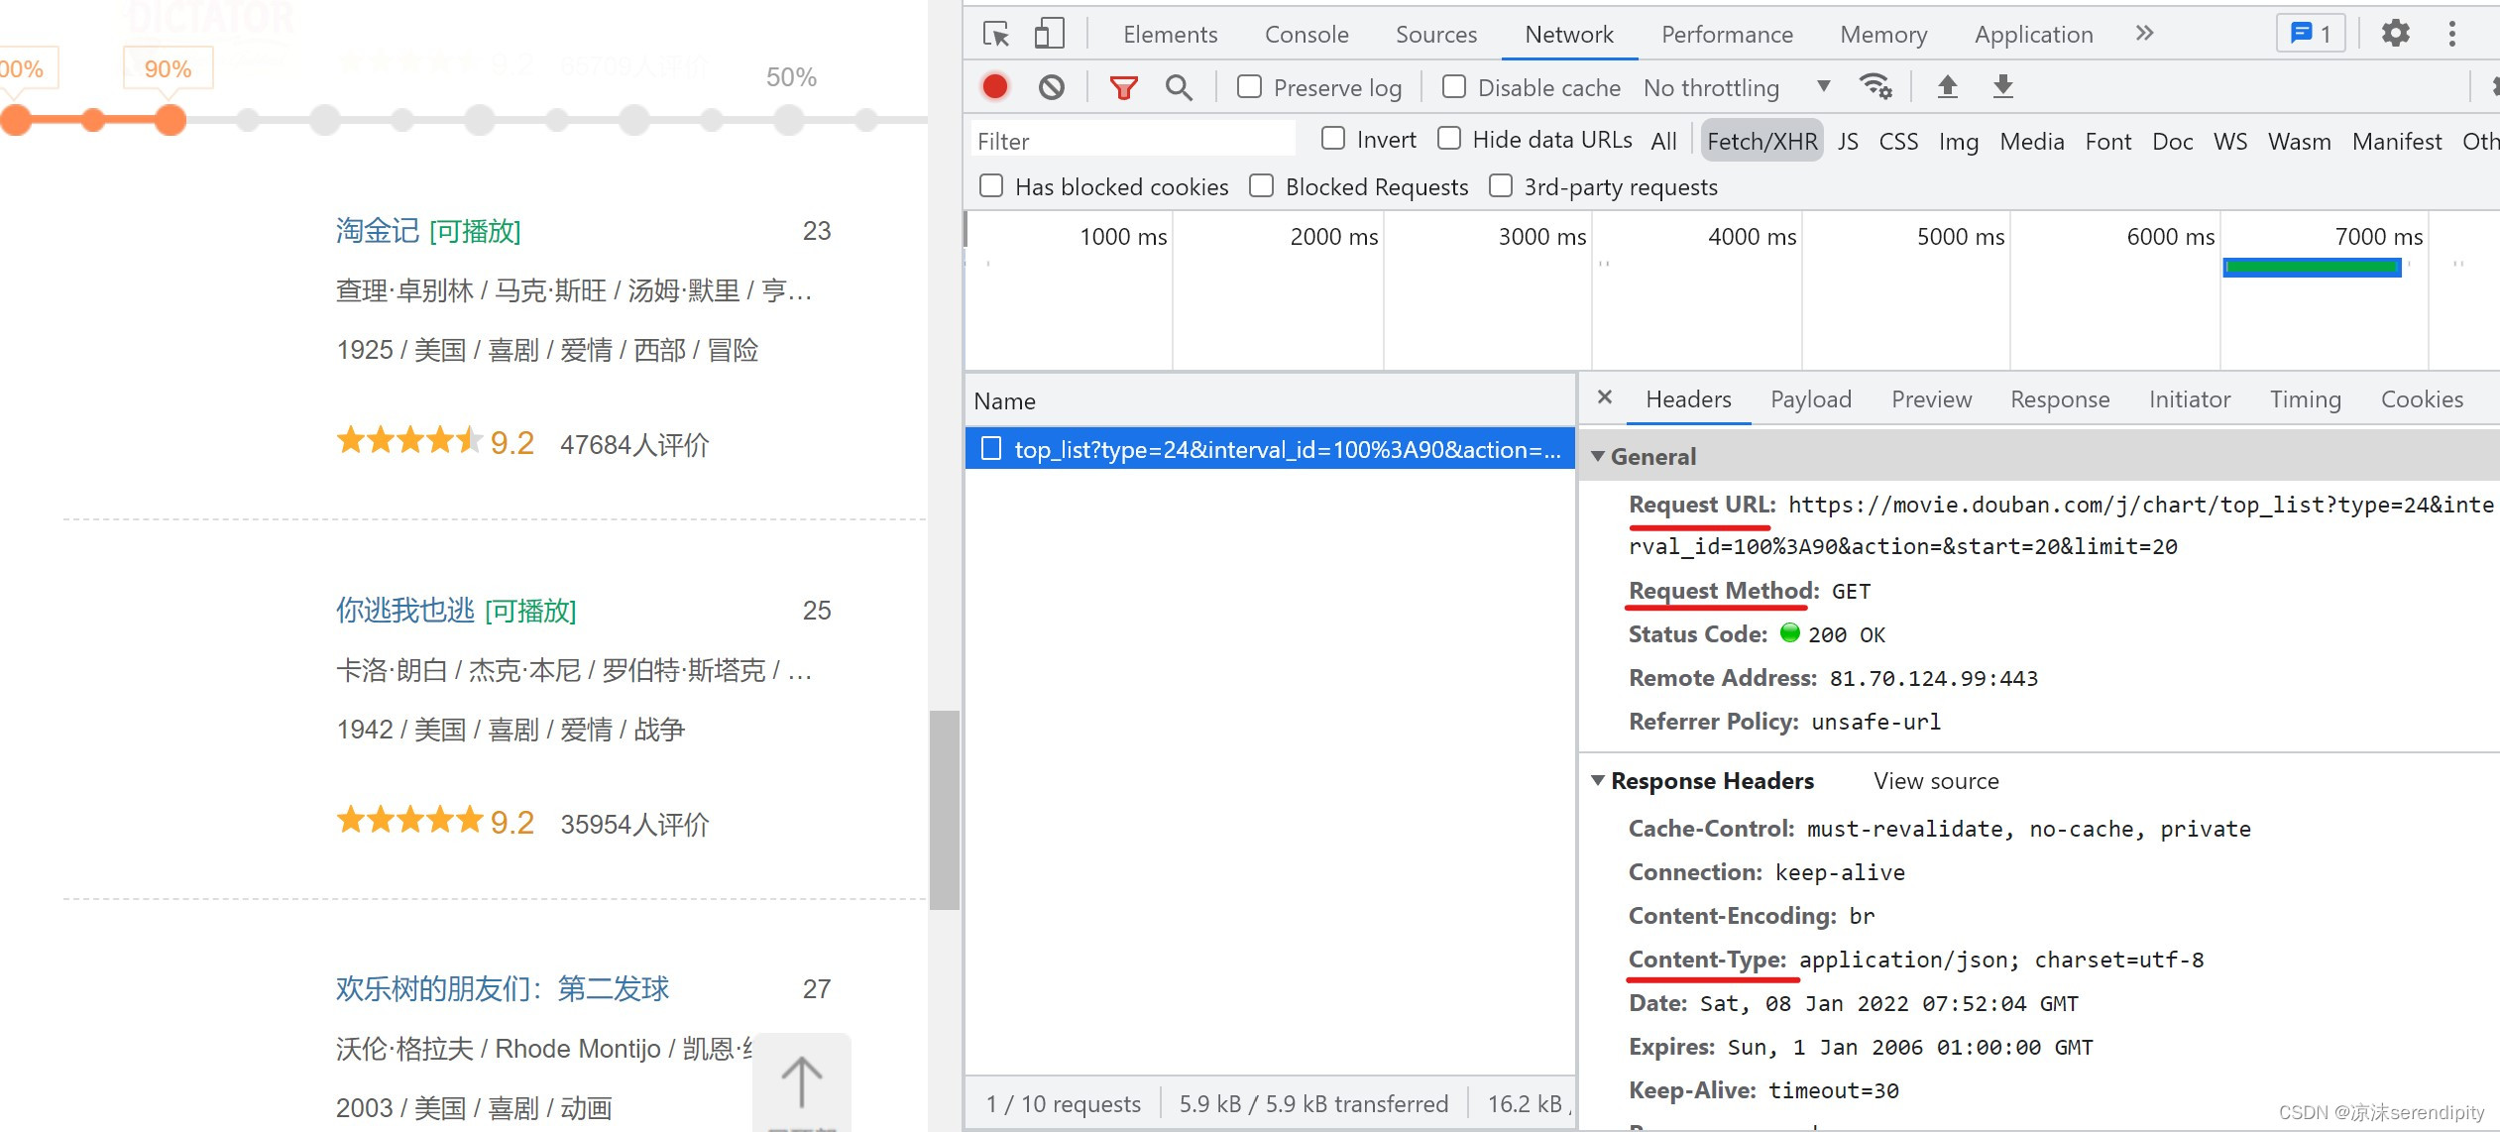Click the View source link

pos(1935,780)
